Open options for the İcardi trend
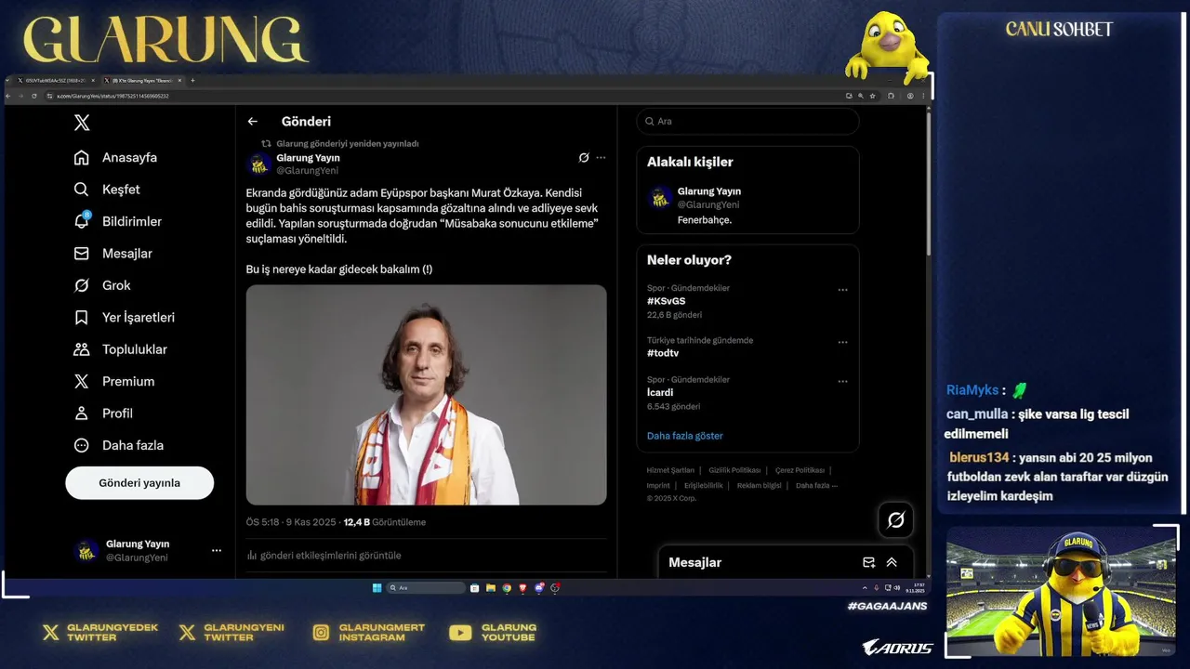Screen dimensions: 1190x669 pos(842,382)
